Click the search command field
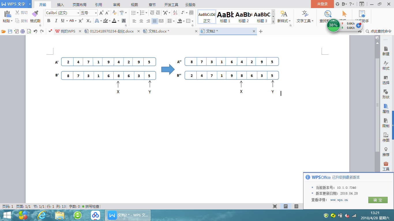 tap(378, 31)
